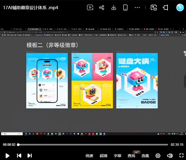Enable picture-in-picture mini window
The image size is (186, 160).
pyautogui.click(x=154, y=8)
